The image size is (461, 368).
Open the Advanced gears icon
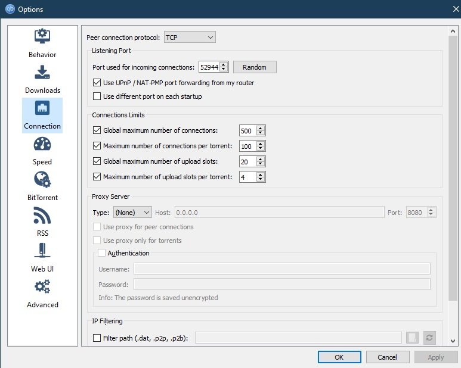42,286
